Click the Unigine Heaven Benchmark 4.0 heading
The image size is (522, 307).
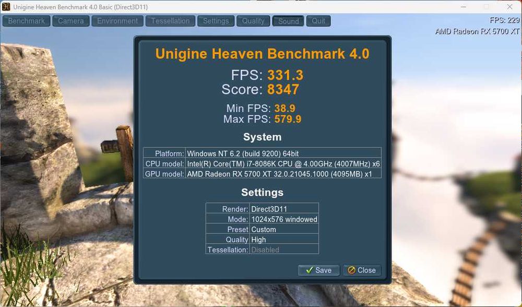click(x=263, y=54)
